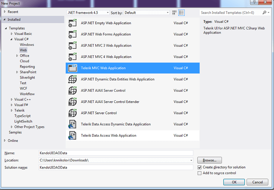Click the Browse... button

[209, 160]
